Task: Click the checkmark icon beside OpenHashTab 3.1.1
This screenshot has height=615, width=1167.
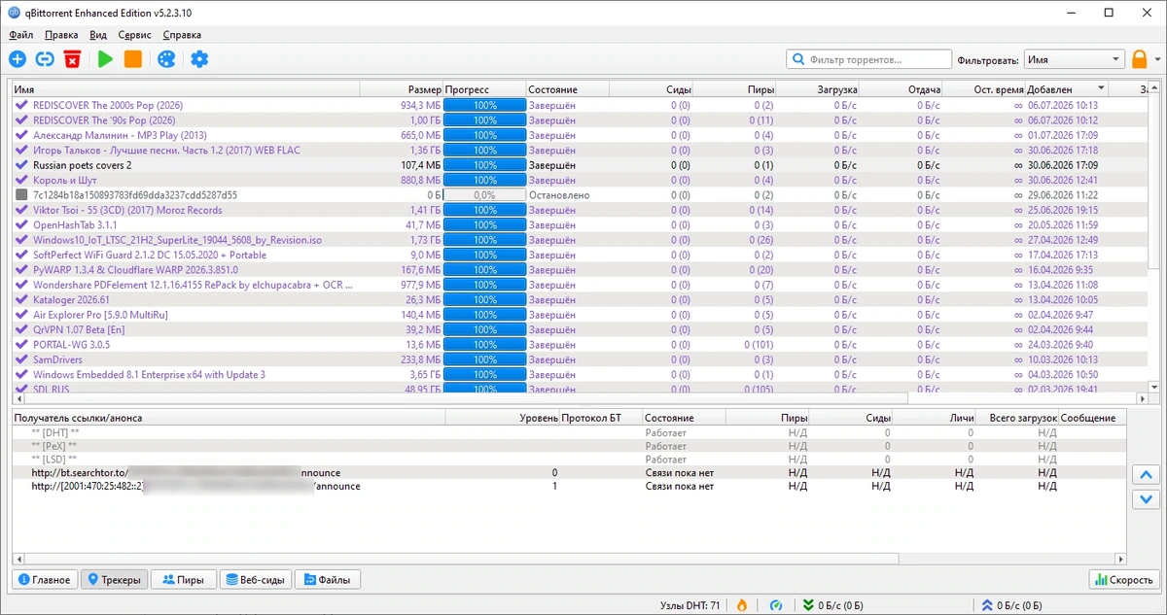Action: (21, 225)
